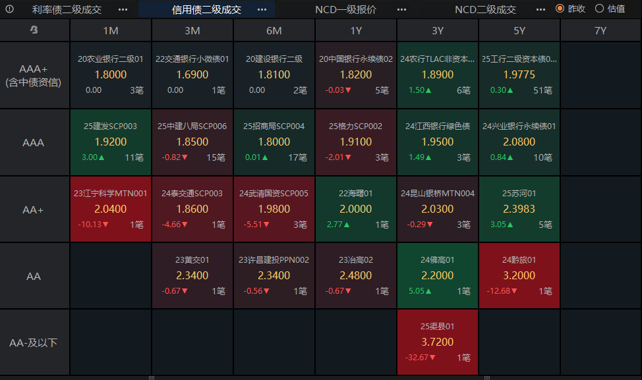This screenshot has width=642, height=380.
Task: Click the 5Y column header
Action: pos(519,31)
